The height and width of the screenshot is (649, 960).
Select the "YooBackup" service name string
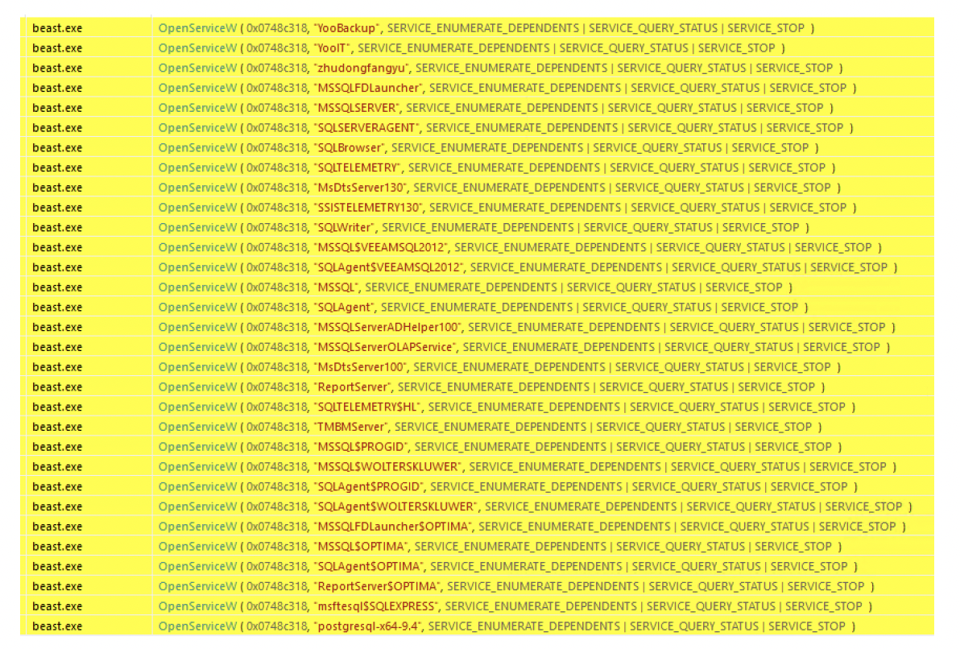tap(346, 28)
